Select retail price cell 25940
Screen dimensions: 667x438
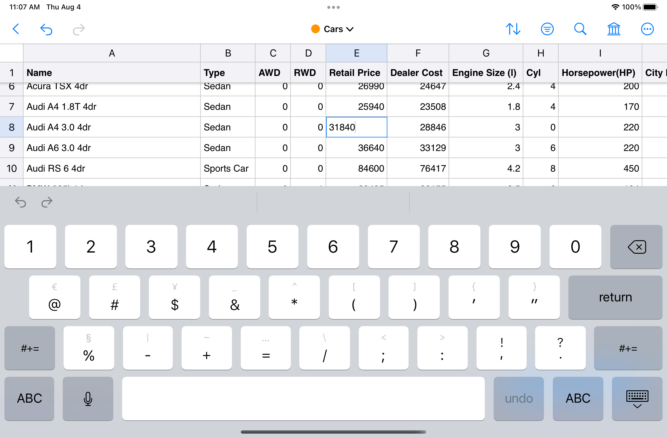pyautogui.click(x=356, y=107)
